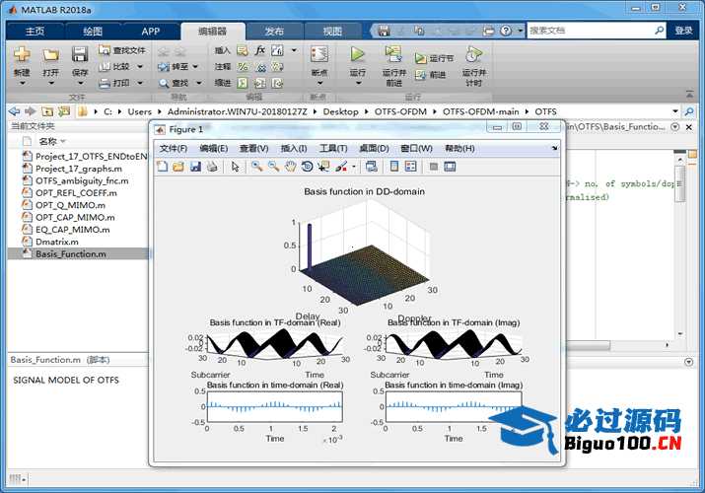The height and width of the screenshot is (493, 705).
Task: Open 窗口(W) menu in Figure 1
Action: tap(416, 149)
